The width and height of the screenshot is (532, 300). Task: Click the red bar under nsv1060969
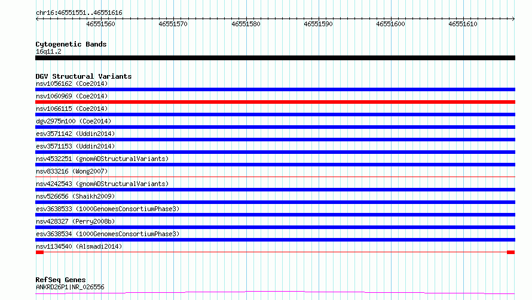275,102
